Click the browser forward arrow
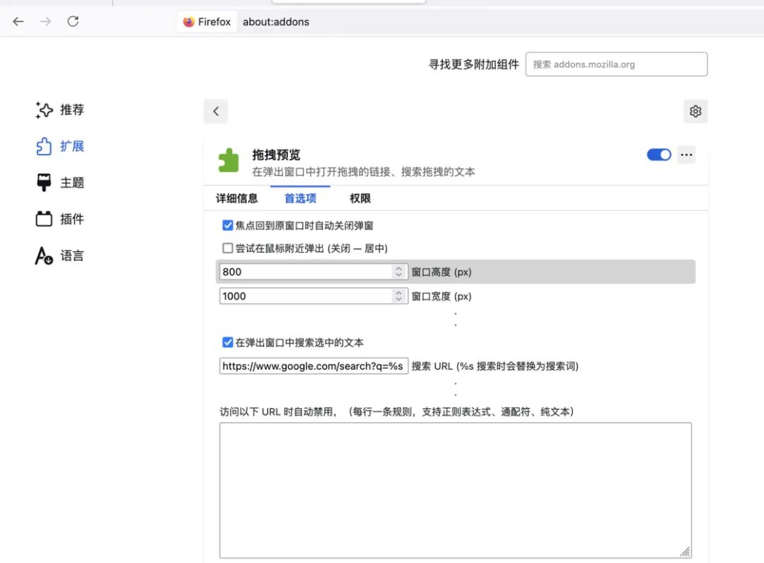764x563 pixels. click(45, 21)
